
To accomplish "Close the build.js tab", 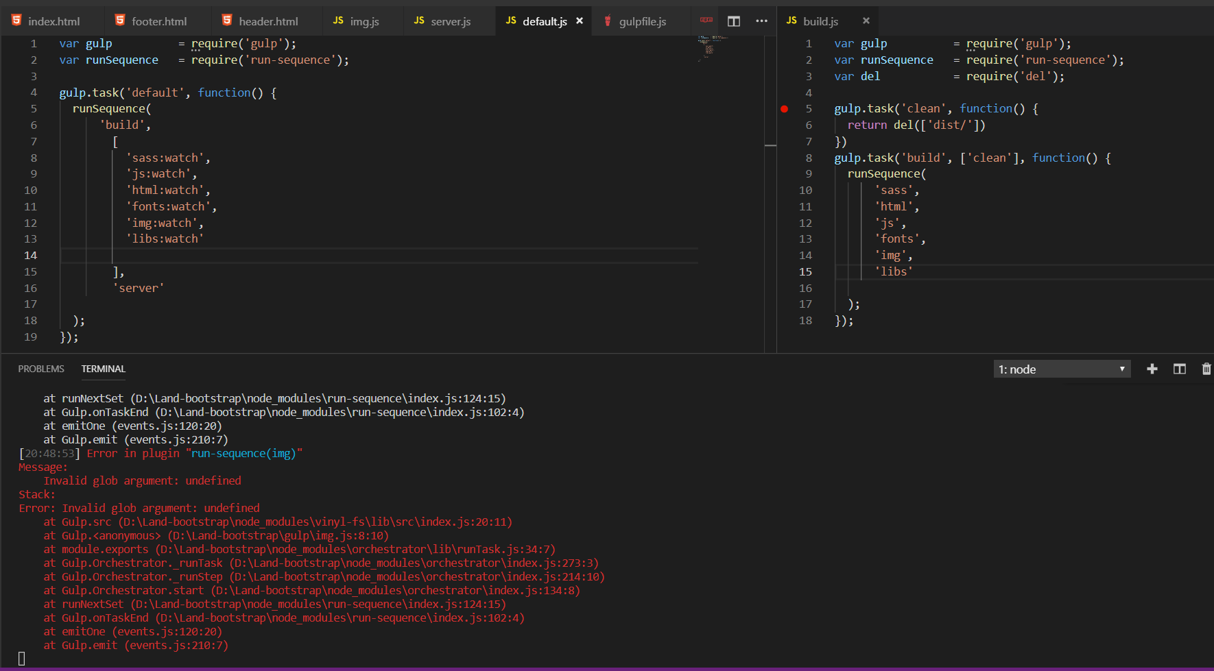I will point(866,21).
